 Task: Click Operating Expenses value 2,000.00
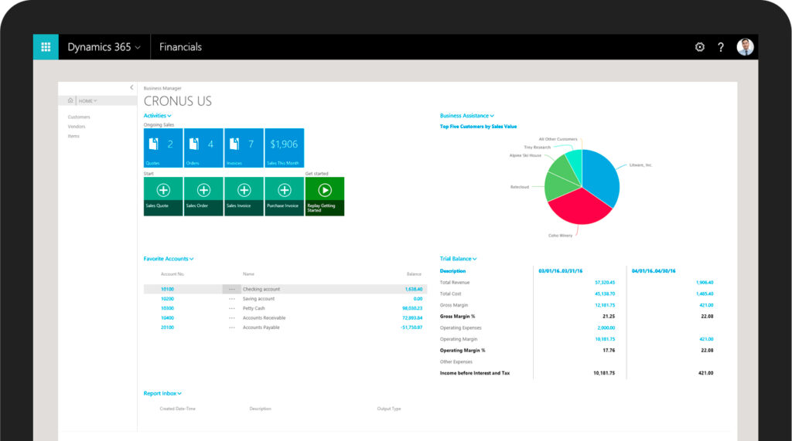point(606,328)
